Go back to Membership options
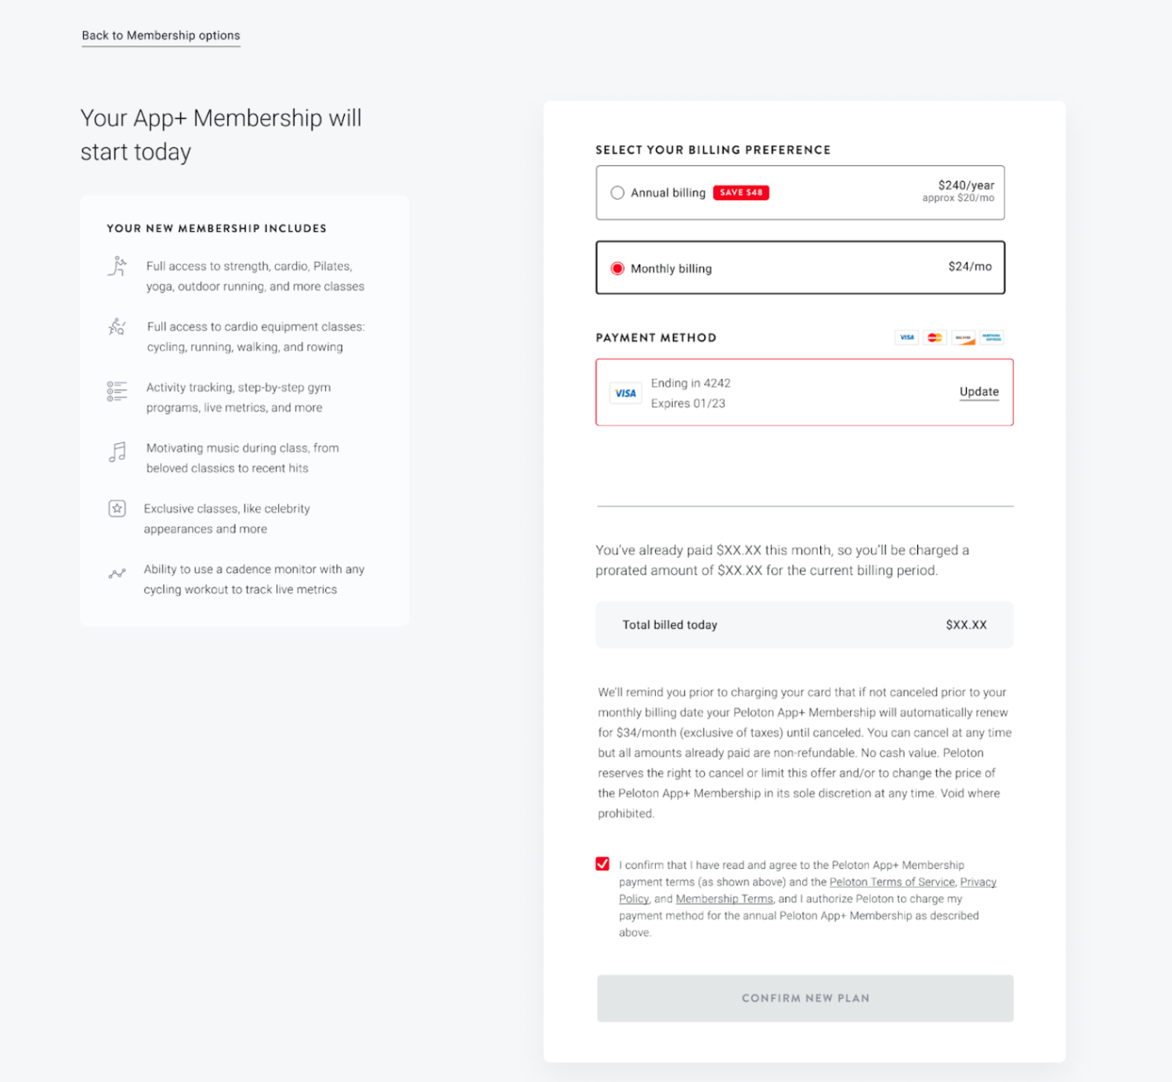 (x=161, y=35)
